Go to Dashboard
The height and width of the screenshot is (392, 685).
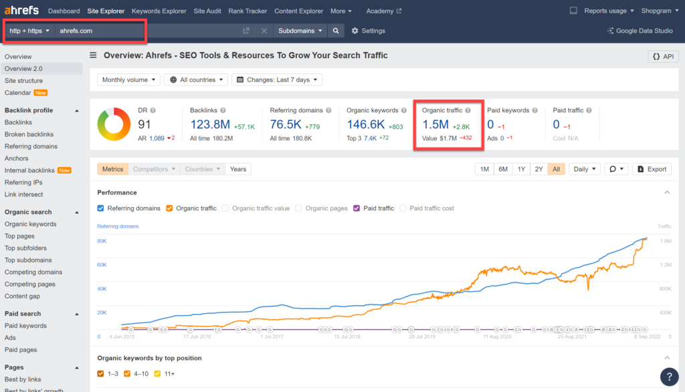tap(64, 11)
